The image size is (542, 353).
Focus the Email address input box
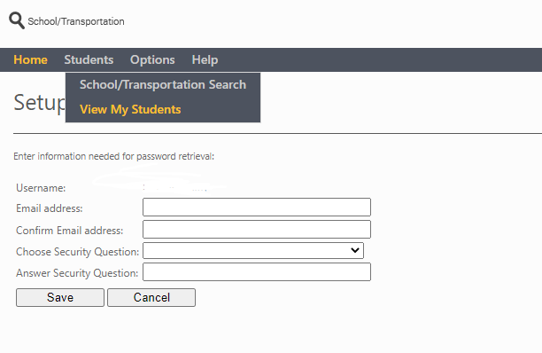pos(257,208)
